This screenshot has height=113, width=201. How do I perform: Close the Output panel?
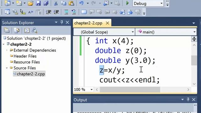point(194,100)
